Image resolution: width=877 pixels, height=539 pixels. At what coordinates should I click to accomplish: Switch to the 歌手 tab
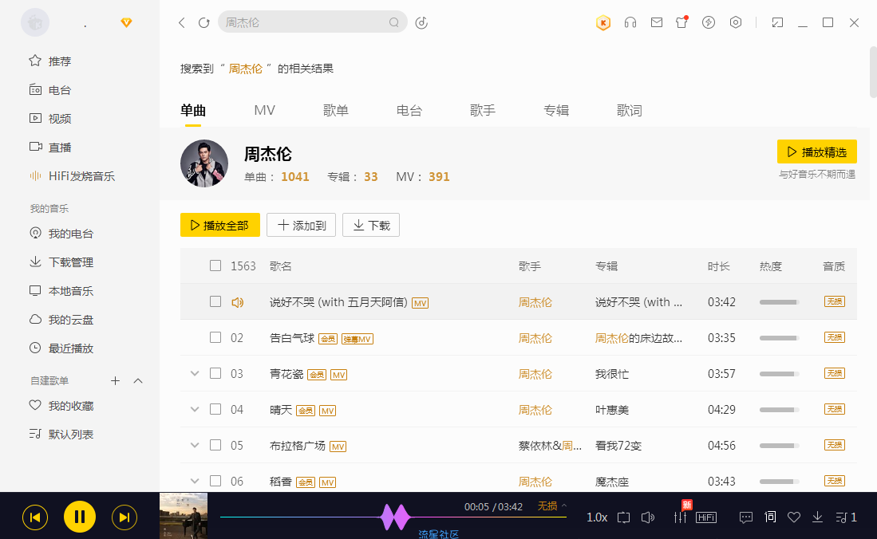point(483,110)
